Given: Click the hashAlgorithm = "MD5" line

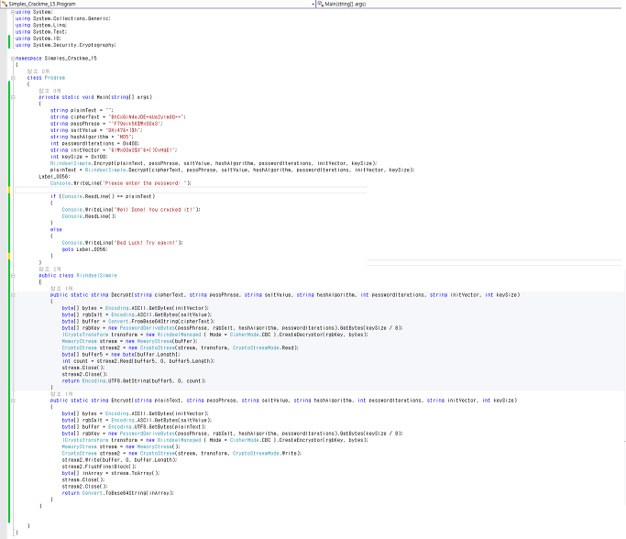Looking at the screenshot, I should 92,137.
